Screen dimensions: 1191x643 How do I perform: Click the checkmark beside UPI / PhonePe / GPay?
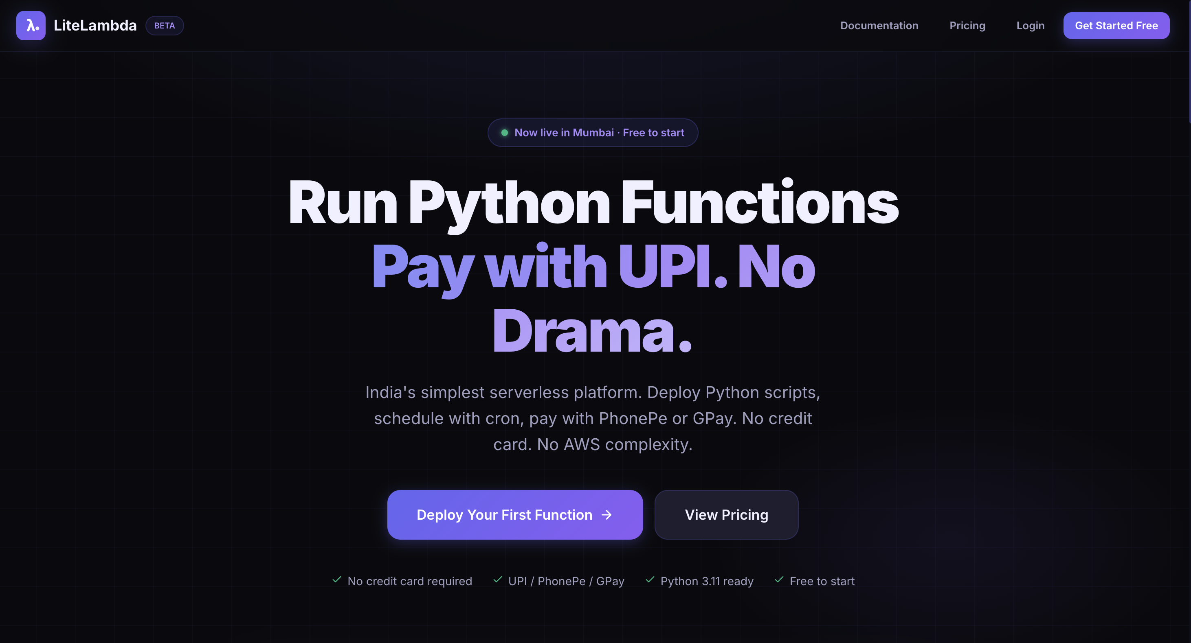pos(497,580)
